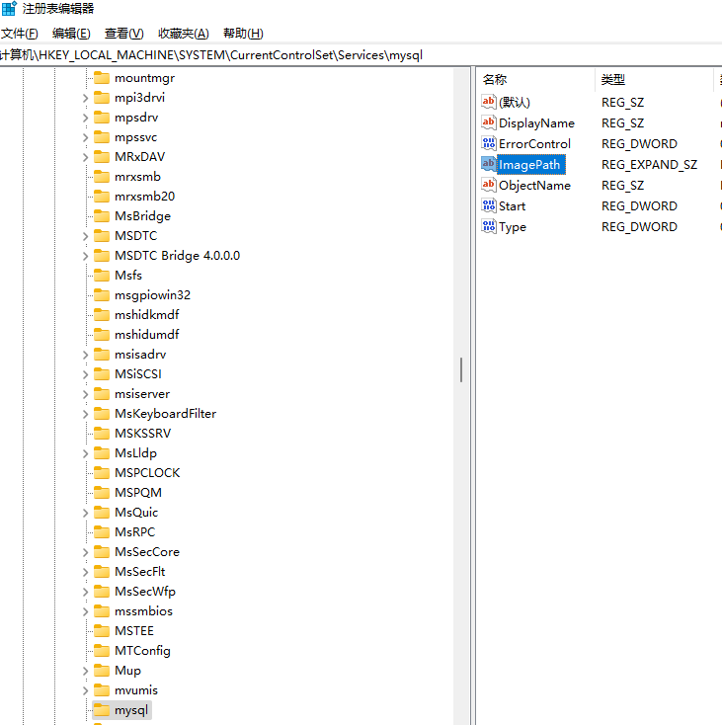722x725 pixels.
Task: Select the MsBridge folder icon
Action: (101, 216)
